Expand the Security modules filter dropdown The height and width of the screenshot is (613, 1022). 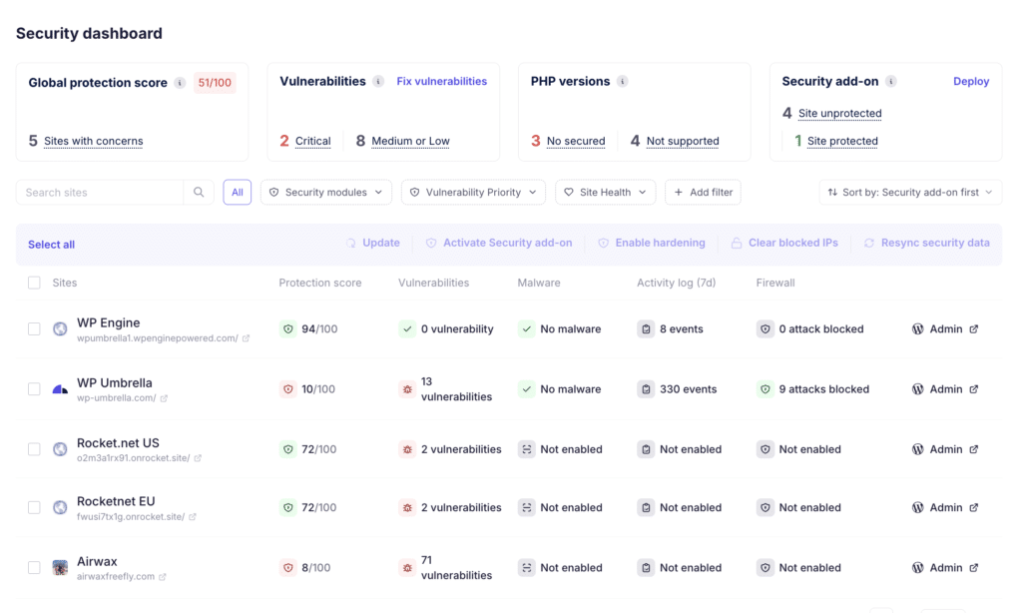click(x=326, y=193)
